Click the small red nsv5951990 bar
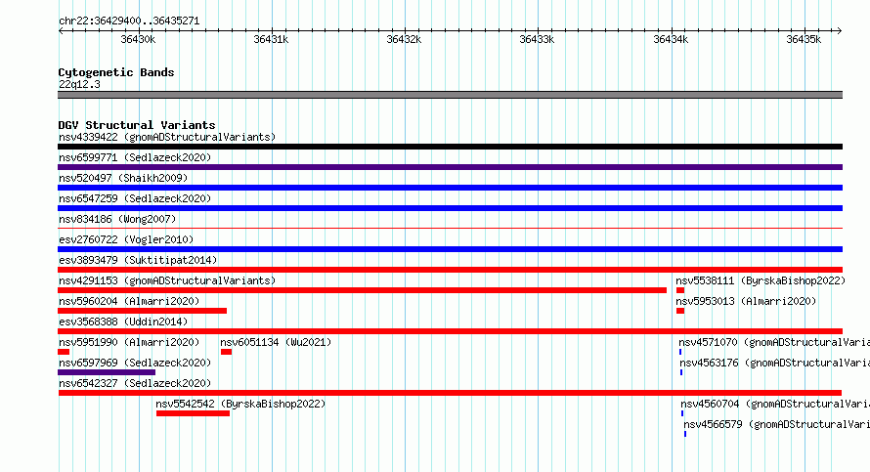Viewport: 870px width, 472px height. click(64, 352)
